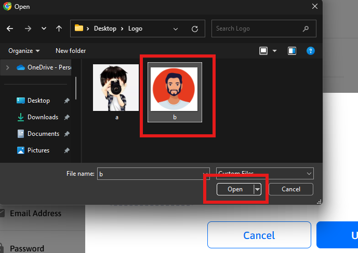
Task: Click the change view icon
Action: point(263,51)
